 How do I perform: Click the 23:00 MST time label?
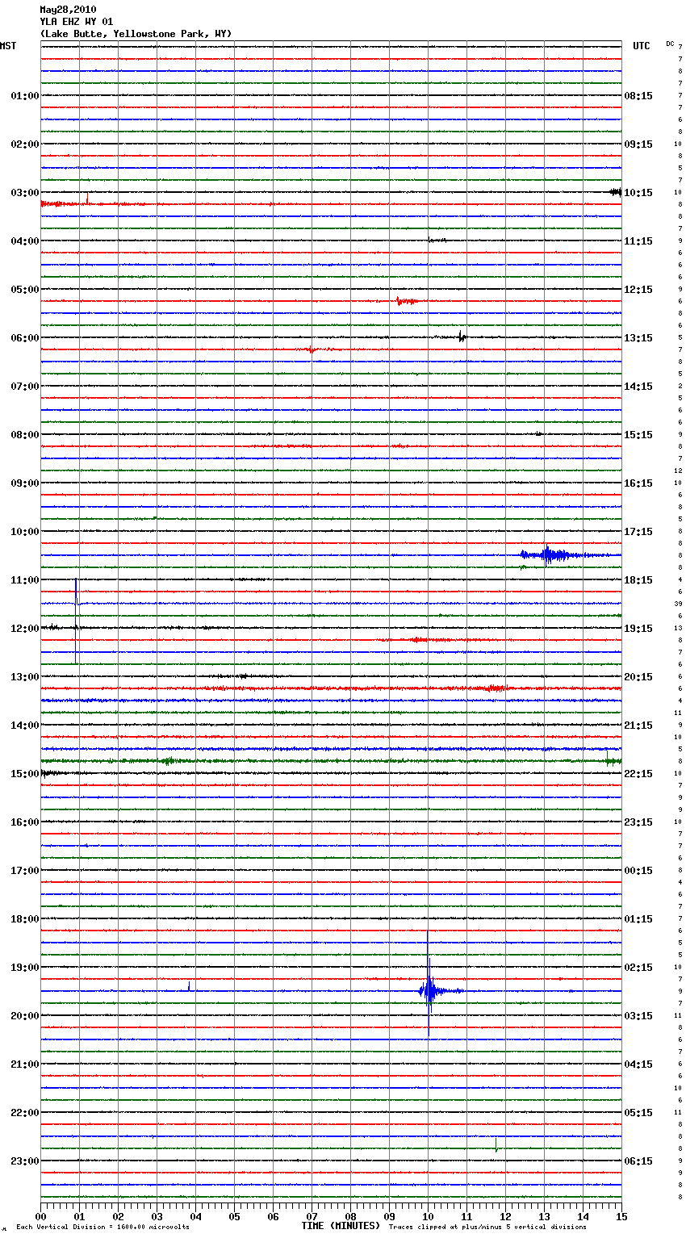24,1161
